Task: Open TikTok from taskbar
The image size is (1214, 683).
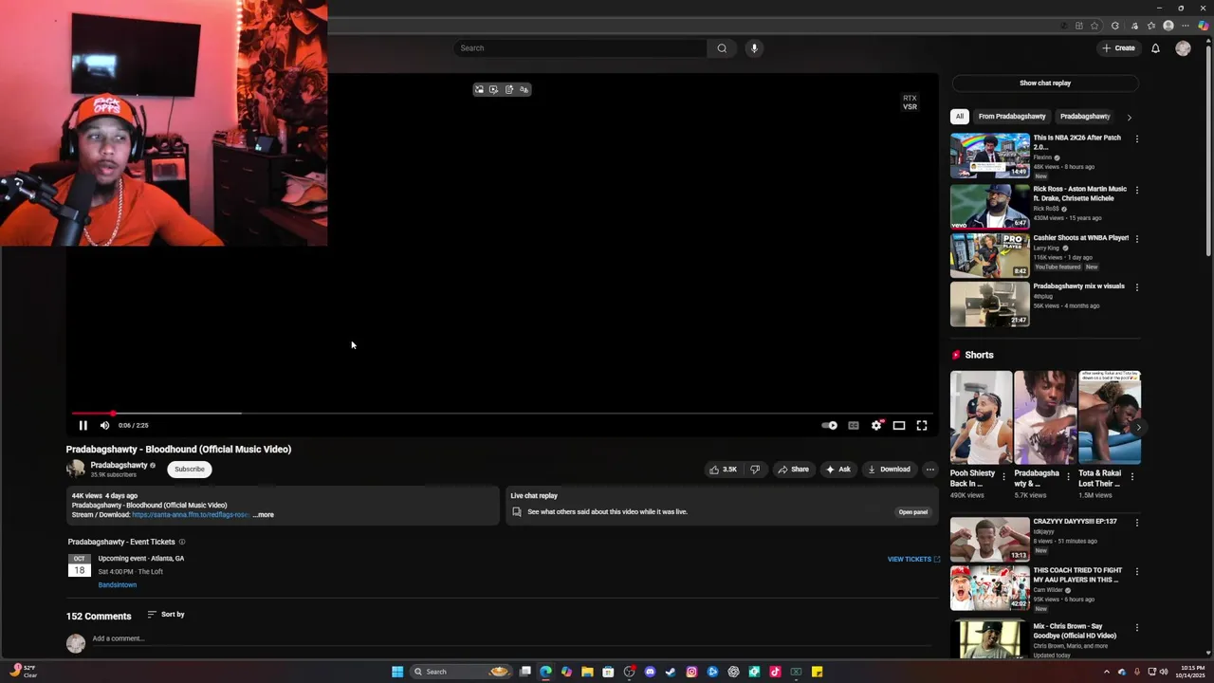Action: pyautogui.click(x=775, y=672)
